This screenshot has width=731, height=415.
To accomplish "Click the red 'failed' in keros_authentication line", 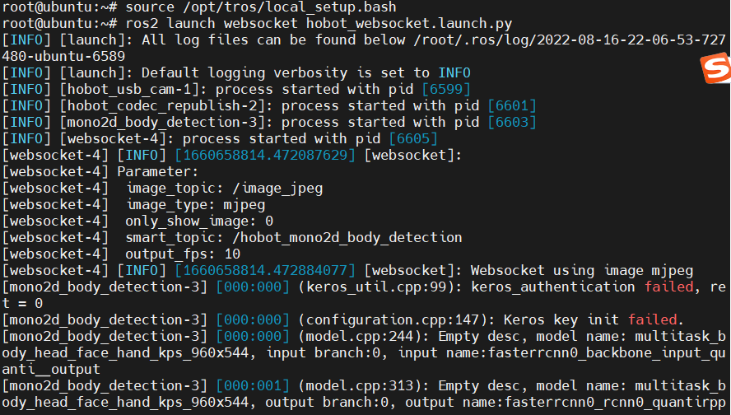I will (669, 287).
